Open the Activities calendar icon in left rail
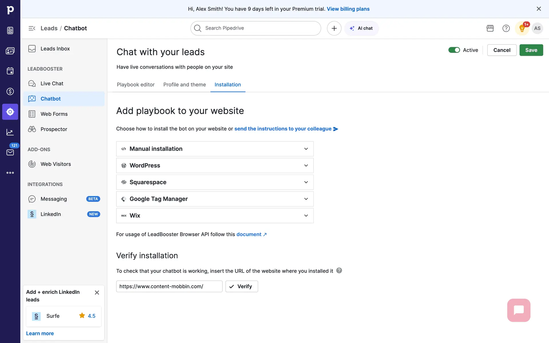The width and height of the screenshot is (549, 343). point(10,71)
